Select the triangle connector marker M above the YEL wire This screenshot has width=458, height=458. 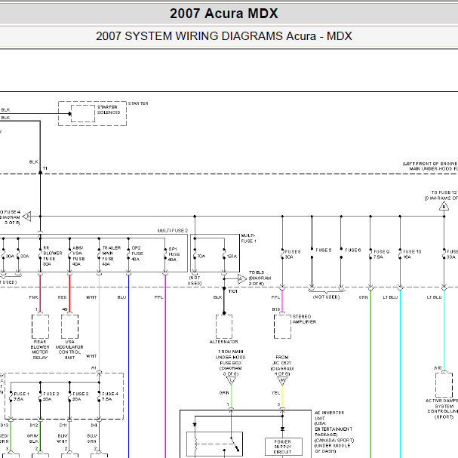coord(282,380)
